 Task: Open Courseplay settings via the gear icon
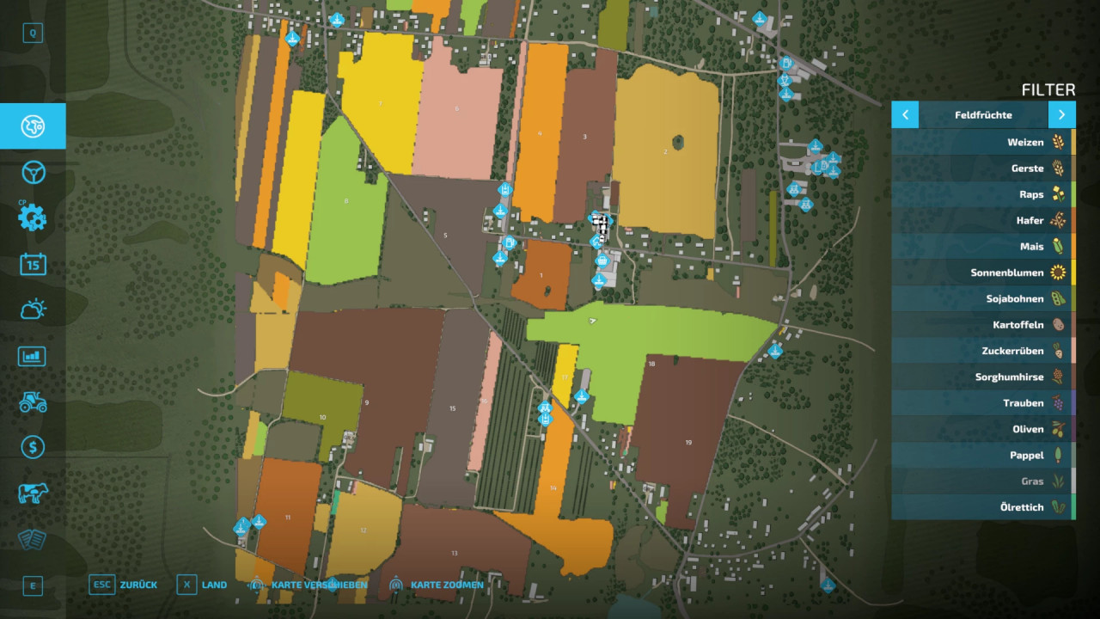coord(33,218)
